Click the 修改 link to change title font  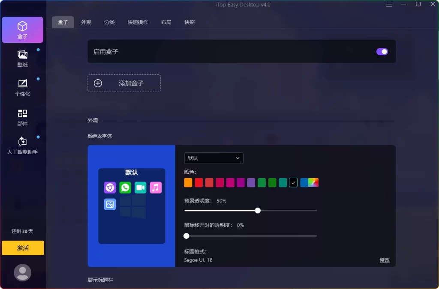[384, 260]
